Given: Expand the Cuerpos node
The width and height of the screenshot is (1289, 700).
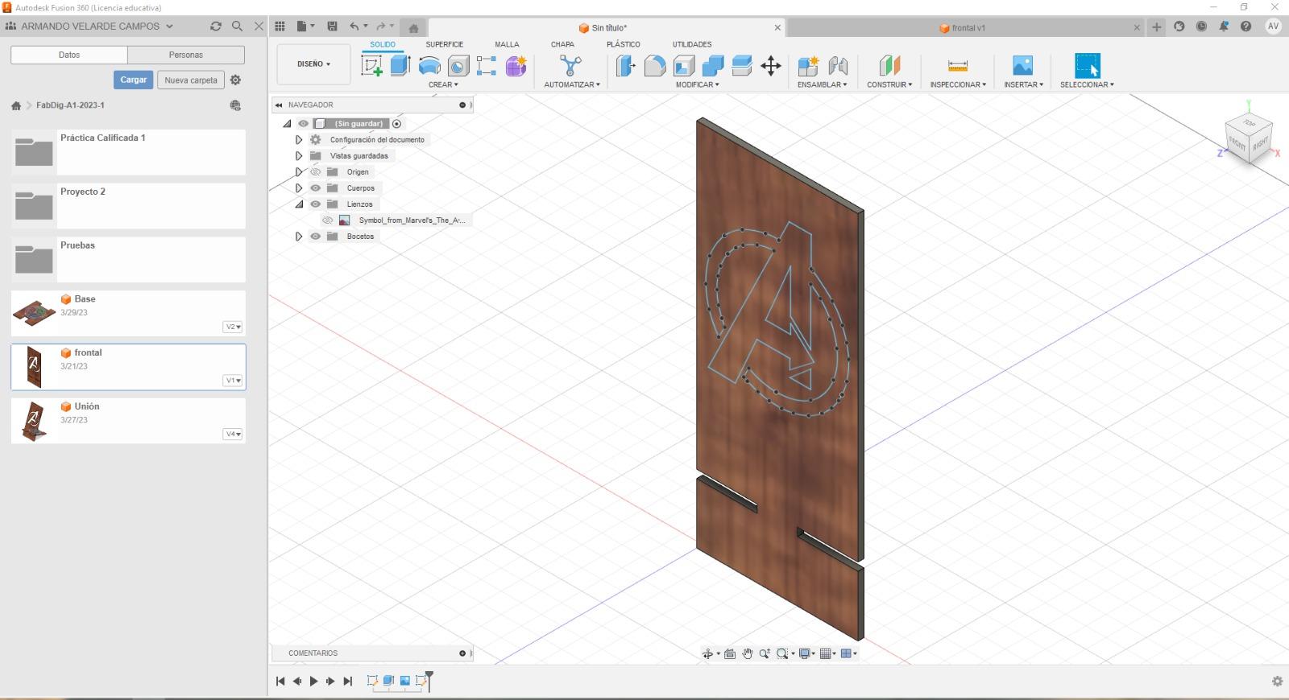Looking at the screenshot, I should click(299, 188).
